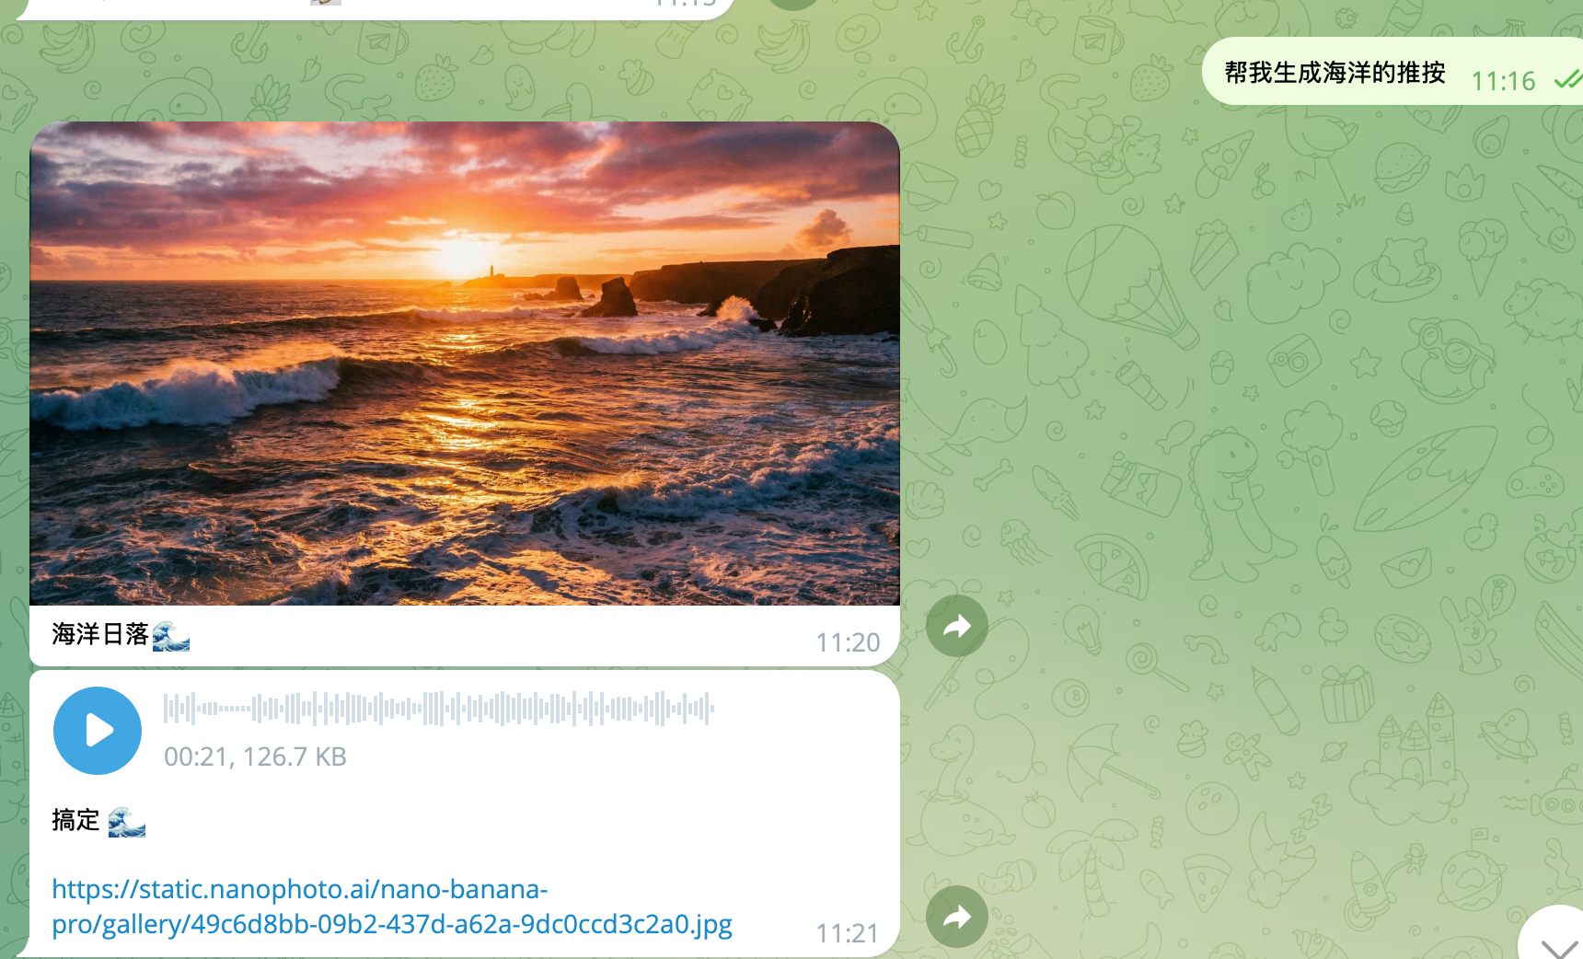Forward the voice message with nanophoto link
This screenshot has height=959, width=1583.
tap(957, 916)
